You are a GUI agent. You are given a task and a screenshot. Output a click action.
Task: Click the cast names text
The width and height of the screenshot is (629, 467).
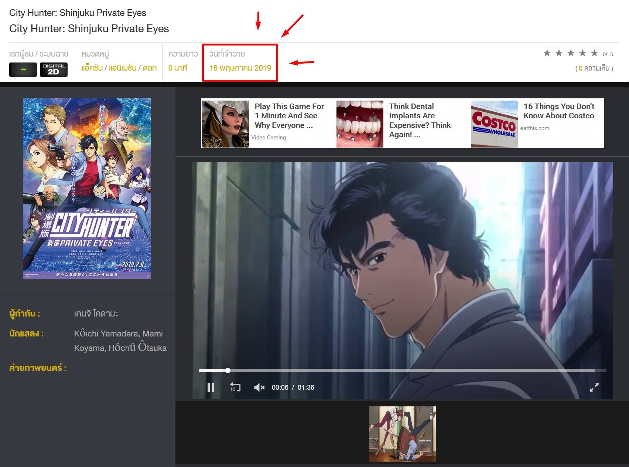(x=120, y=341)
